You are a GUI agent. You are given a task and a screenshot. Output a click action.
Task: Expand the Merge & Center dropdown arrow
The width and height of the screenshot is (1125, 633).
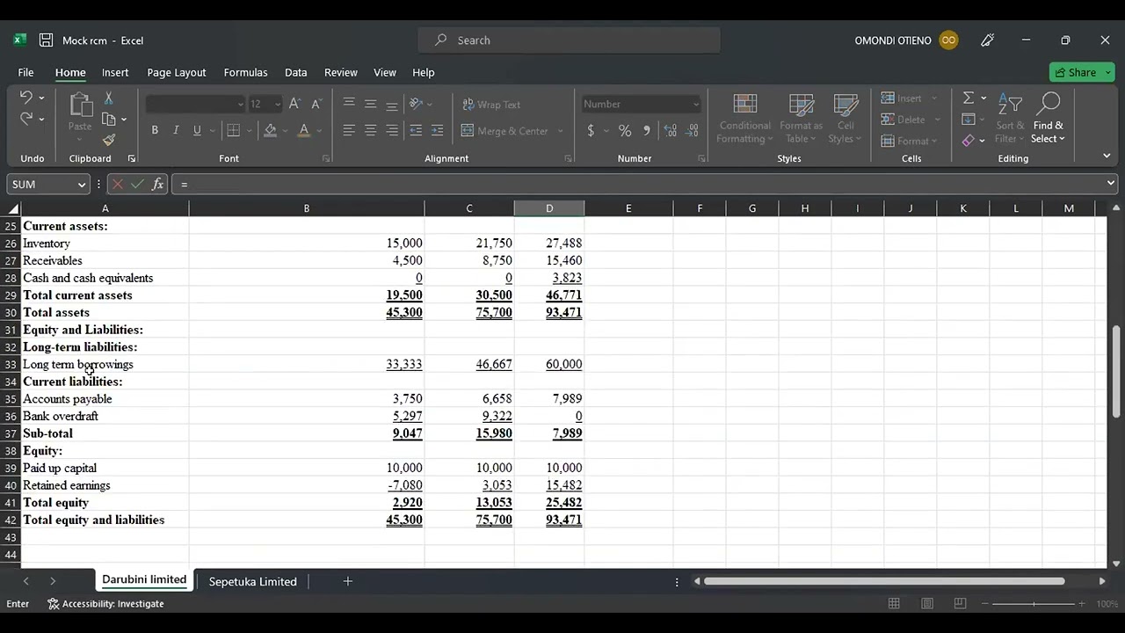(560, 131)
